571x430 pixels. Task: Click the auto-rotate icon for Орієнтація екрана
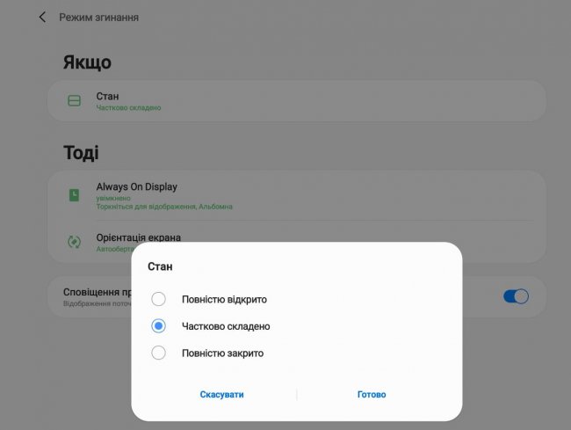coord(75,241)
